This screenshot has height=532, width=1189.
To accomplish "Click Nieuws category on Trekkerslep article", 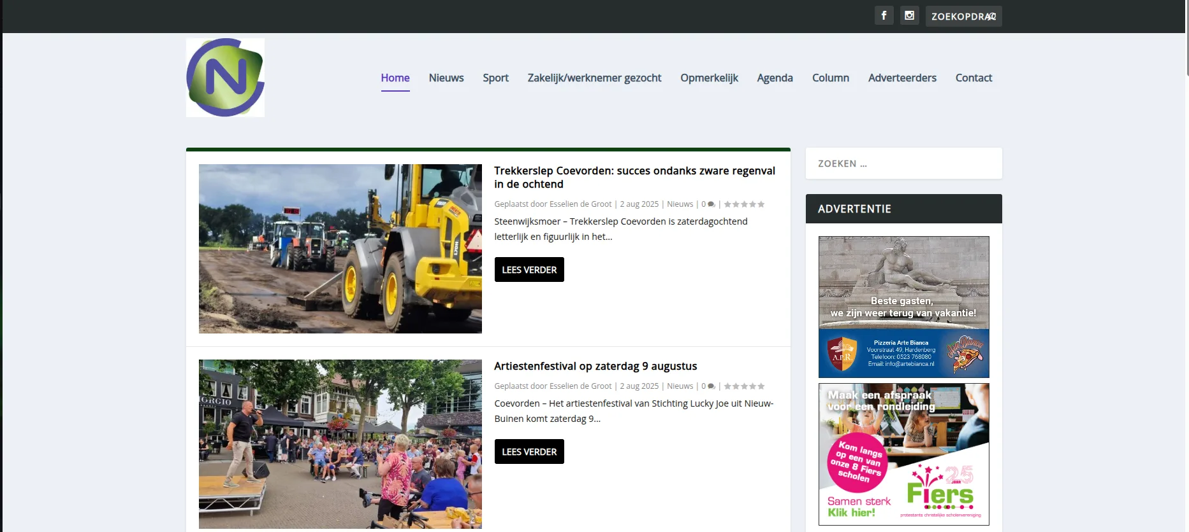I will click(680, 204).
